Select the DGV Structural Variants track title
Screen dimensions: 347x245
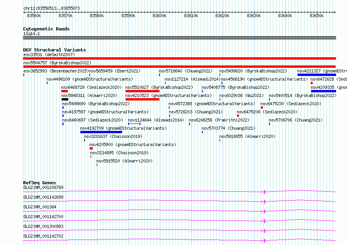[x=55, y=50]
